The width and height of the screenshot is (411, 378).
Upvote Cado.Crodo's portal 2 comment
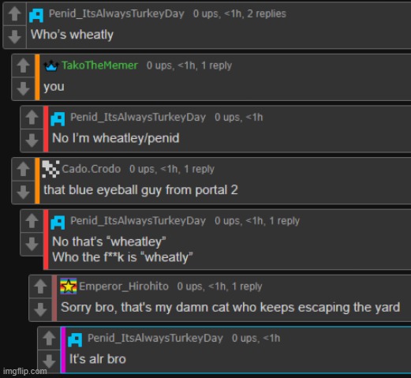click(x=23, y=169)
